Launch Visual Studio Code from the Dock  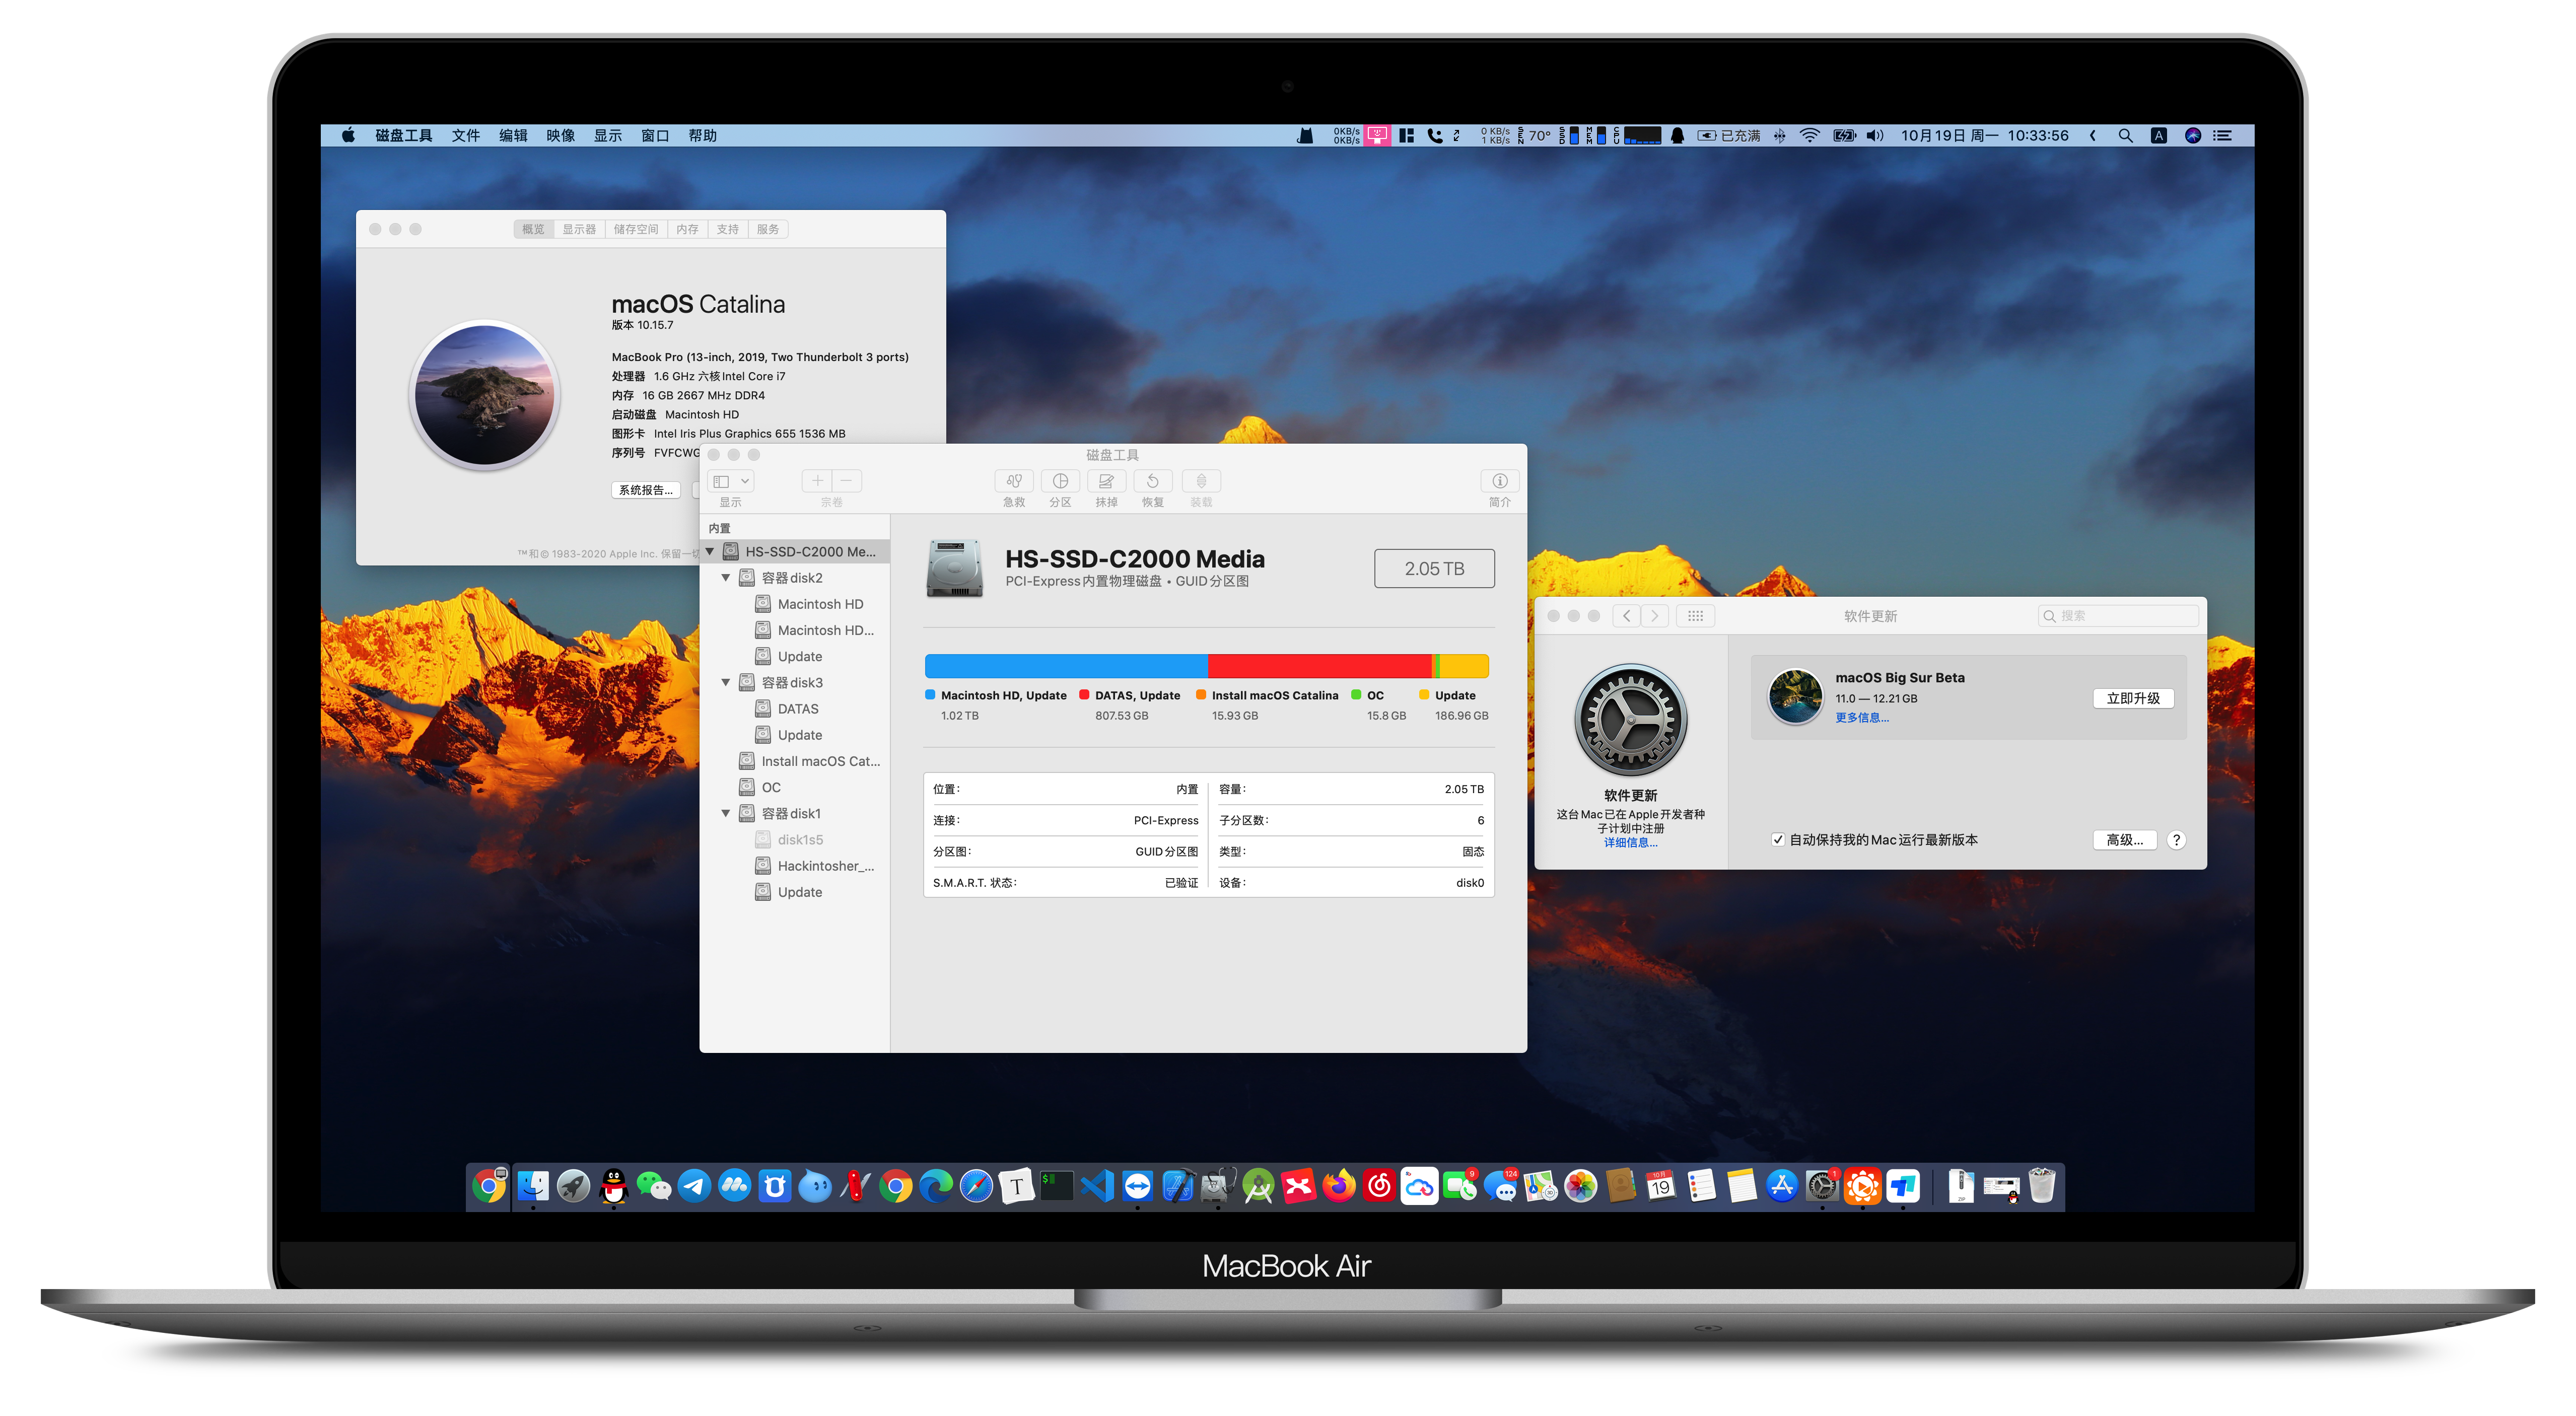[1097, 1187]
